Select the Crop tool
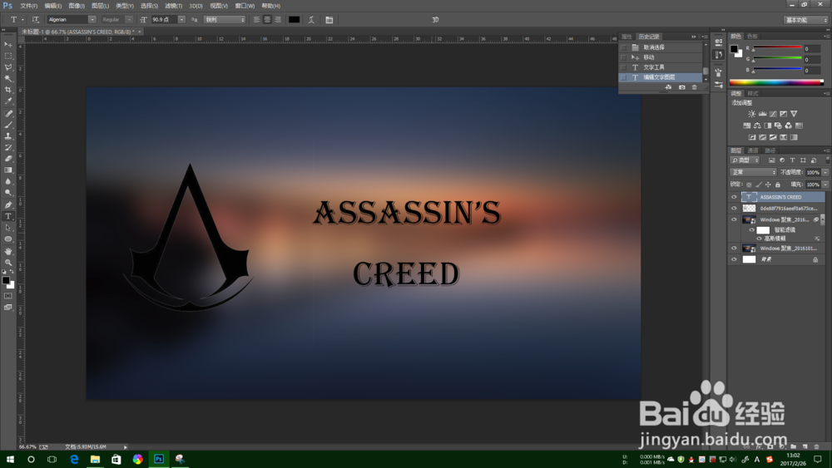This screenshot has width=832, height=468. tap(8, 90)
